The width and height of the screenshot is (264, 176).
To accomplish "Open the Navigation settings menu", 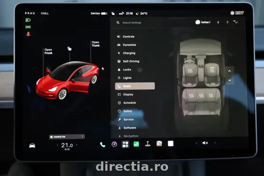I will pyautogui.click(x=128, y=136).
